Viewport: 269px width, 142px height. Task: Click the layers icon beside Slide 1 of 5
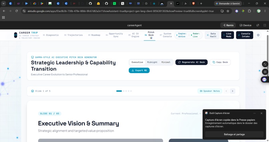tap(32, 91)
